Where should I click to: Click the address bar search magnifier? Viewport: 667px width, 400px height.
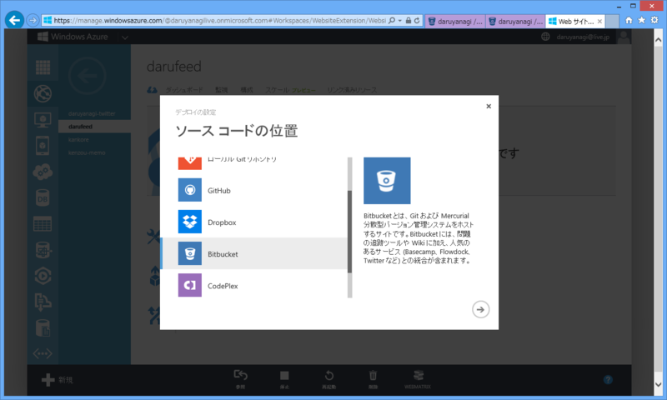(x=392, y=20)
